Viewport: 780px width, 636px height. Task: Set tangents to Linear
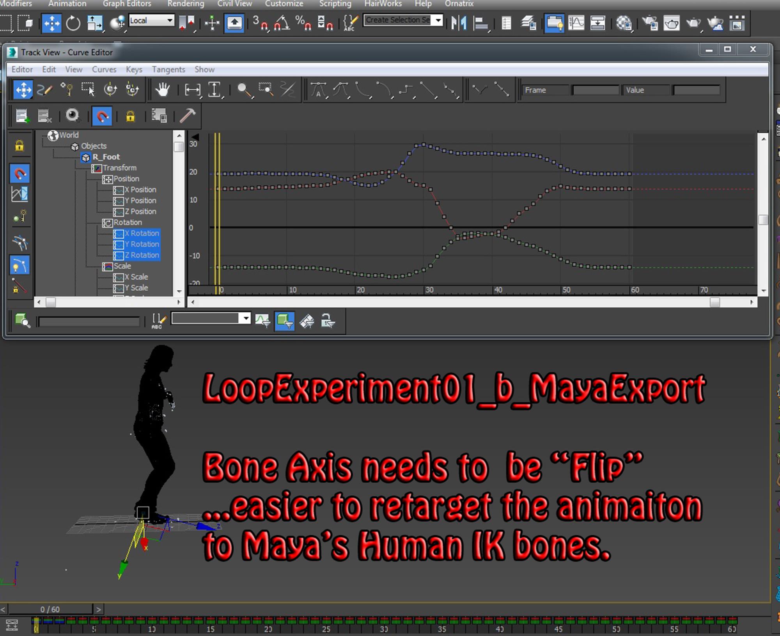pos(428,90)
